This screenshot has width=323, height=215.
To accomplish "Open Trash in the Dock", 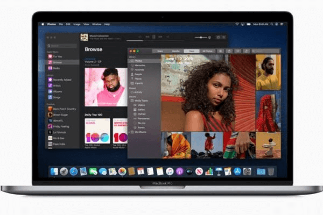I will pyautogui.click(x=271, y=171).
